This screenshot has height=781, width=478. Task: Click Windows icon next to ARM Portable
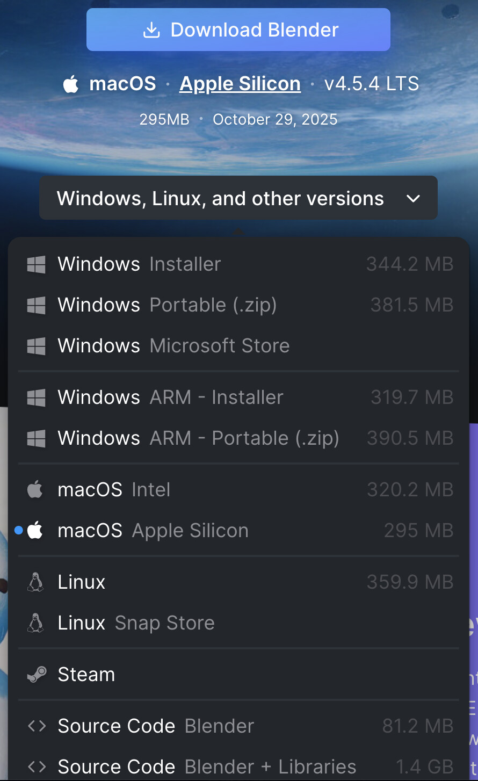[x=36, y=438]
